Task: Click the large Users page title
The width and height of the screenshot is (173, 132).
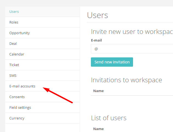Action: point(97,15)
